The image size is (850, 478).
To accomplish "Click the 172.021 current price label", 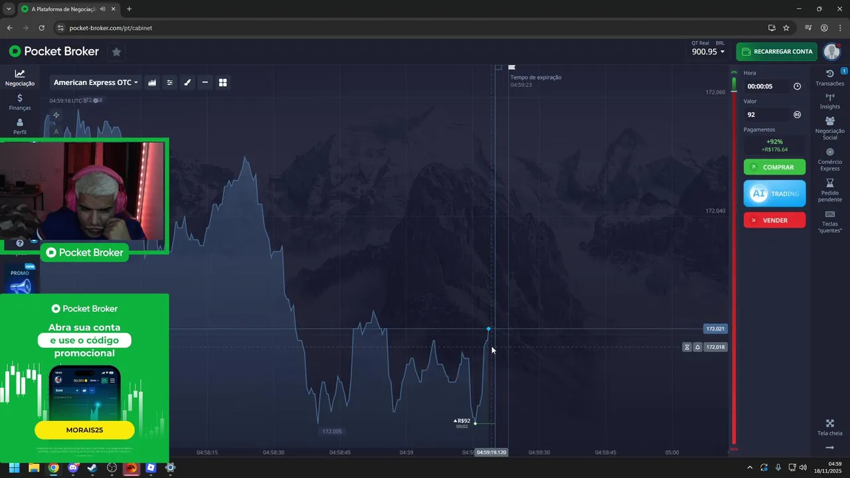I will click(715, 329).
